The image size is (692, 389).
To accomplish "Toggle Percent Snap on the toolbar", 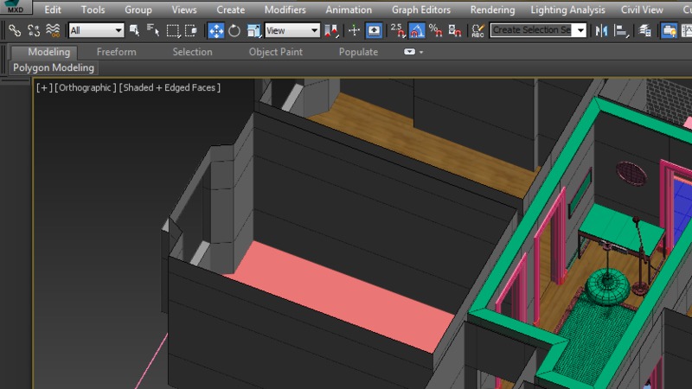I will pyautogui.click(x=435, y=30).
